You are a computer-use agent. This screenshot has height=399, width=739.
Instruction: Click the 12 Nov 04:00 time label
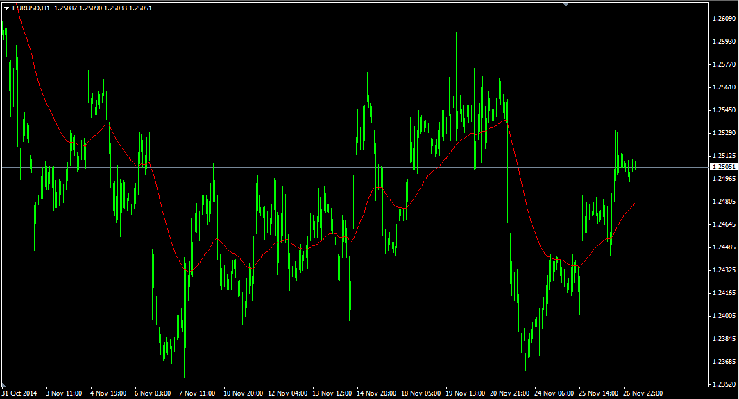pyautogui.click(x=287, y=393)
